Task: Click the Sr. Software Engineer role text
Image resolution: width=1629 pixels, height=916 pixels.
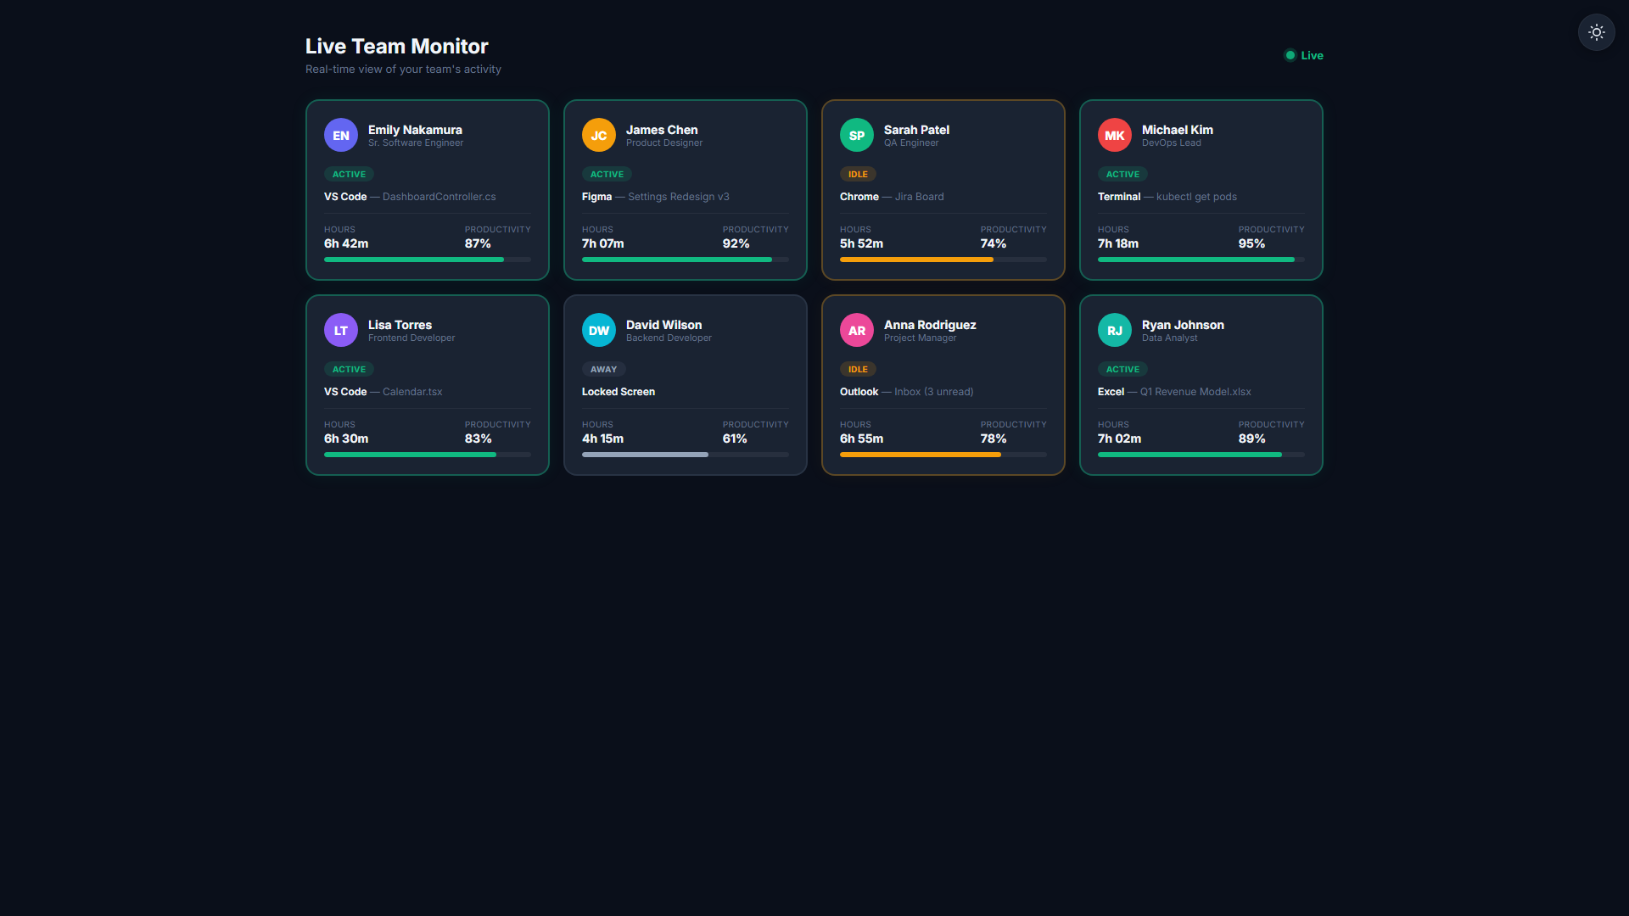Action: pyautogui.click(x=416, y=142)
